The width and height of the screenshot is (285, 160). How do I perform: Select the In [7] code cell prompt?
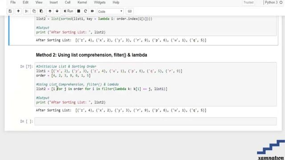27,66
